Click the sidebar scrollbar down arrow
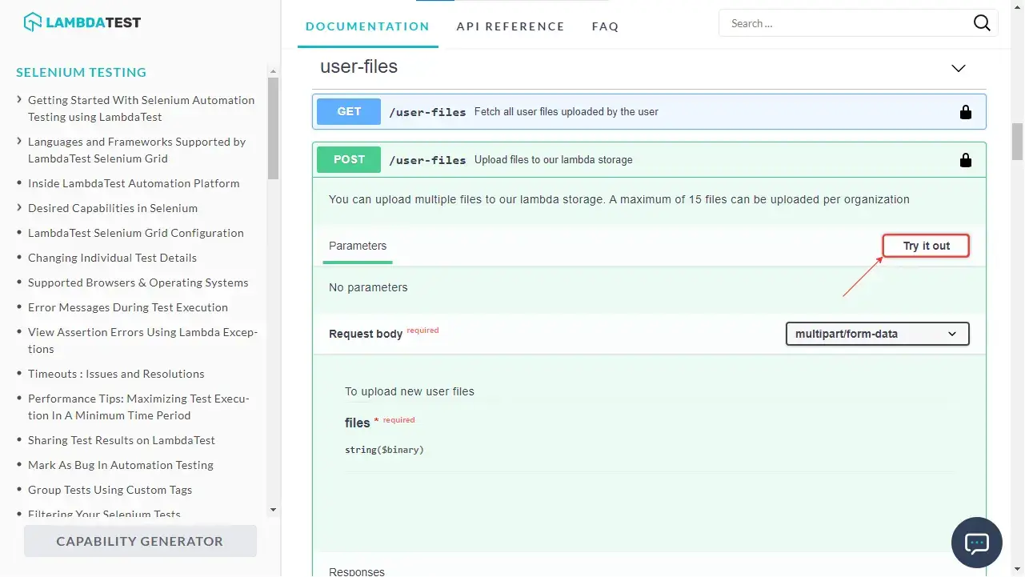Screen dimensions: 1025x577 [273, 509]
